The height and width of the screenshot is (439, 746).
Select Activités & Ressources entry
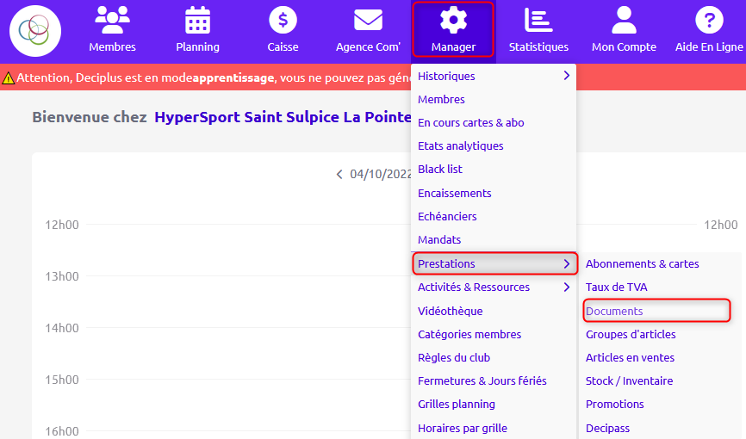(x=474, y=287)
